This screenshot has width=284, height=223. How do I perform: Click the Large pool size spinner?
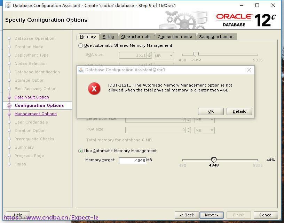pos(189,120)
